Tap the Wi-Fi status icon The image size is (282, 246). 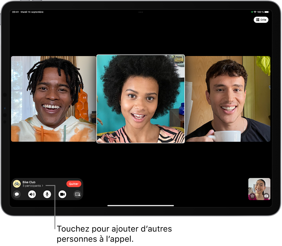click(x=255, y=12)
